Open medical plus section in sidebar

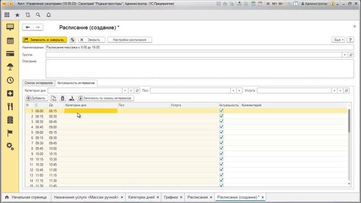[x=10, y=93]
